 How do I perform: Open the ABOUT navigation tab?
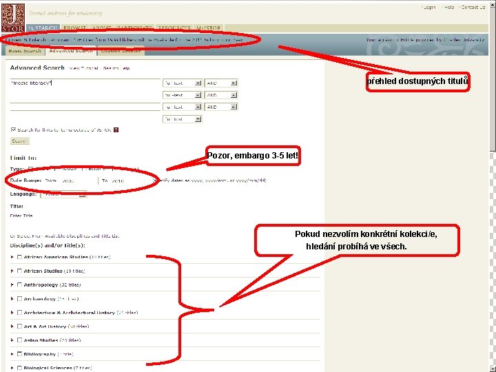coord(101,28)
